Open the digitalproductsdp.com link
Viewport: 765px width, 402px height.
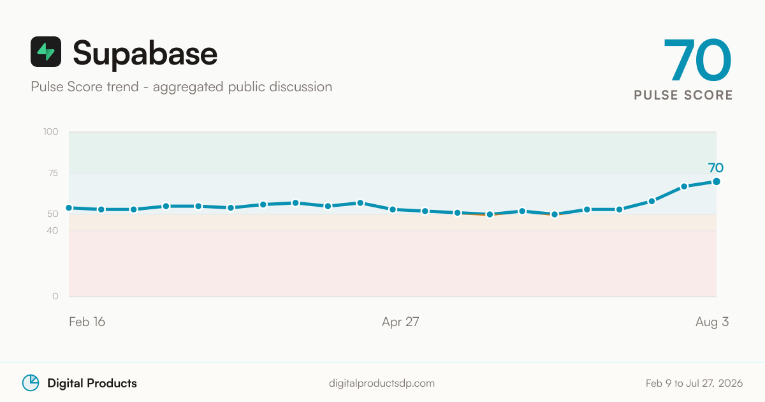[382, 383]
